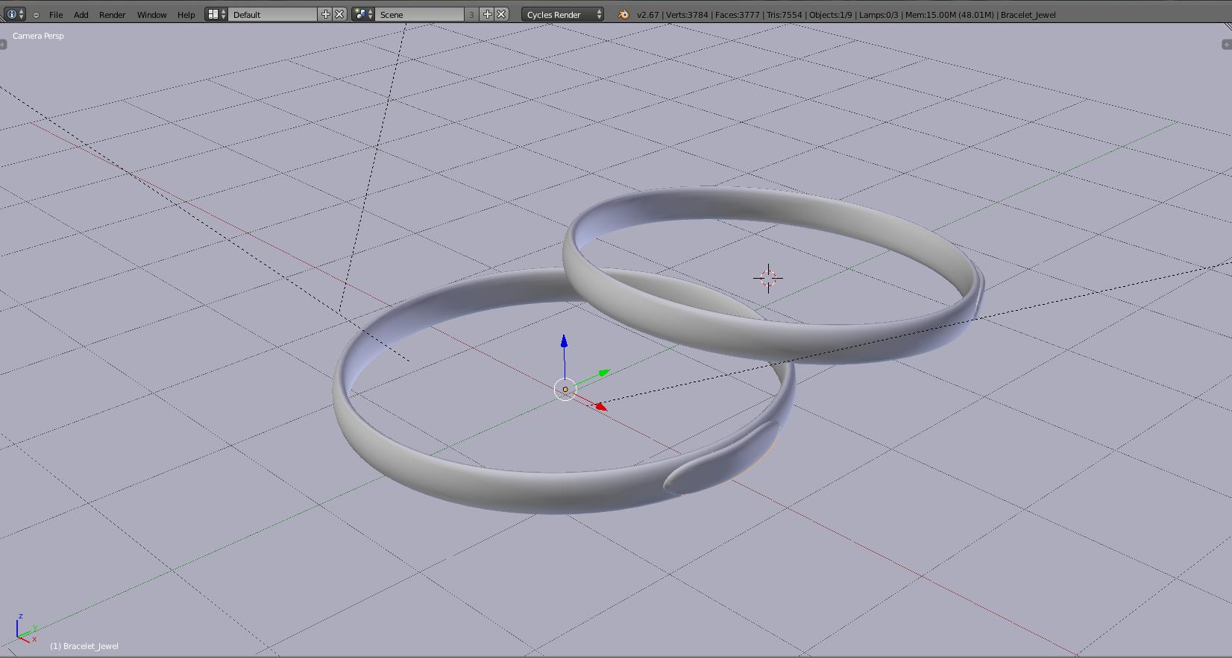Delete the current Scene
The height and width of the screenshot is (658, 1232).
501,14
